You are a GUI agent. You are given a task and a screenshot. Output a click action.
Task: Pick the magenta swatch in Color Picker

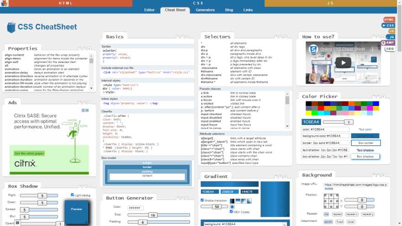(370, 108)
